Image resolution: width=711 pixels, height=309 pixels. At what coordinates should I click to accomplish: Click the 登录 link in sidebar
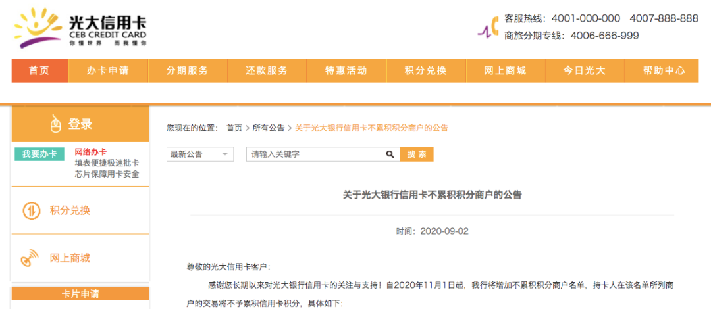click(x=80, y=124)
